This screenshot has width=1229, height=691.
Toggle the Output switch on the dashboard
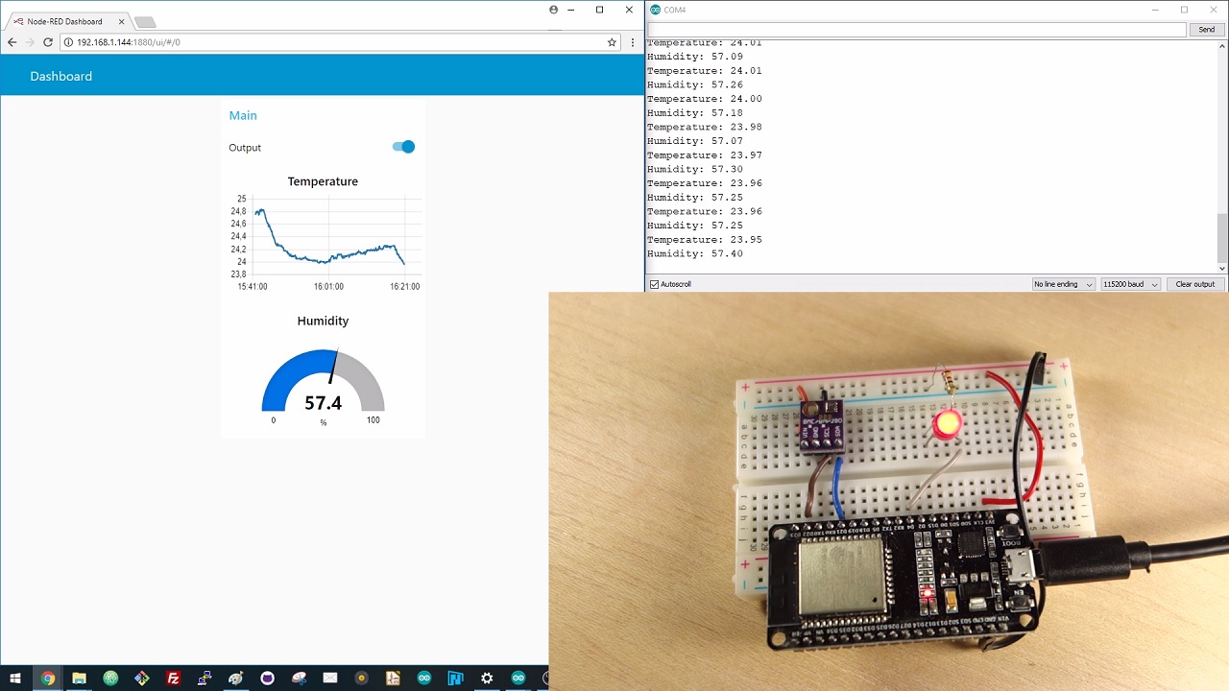coord(402,147)
